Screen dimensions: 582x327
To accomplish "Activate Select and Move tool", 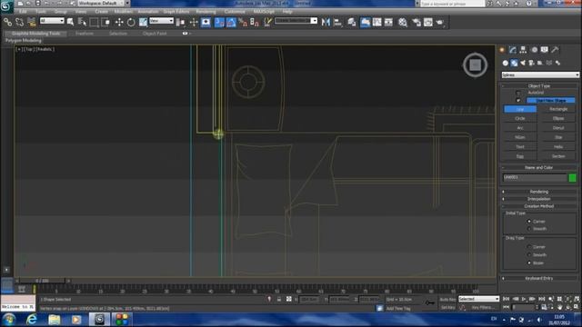I will click(x=119, y=22).
